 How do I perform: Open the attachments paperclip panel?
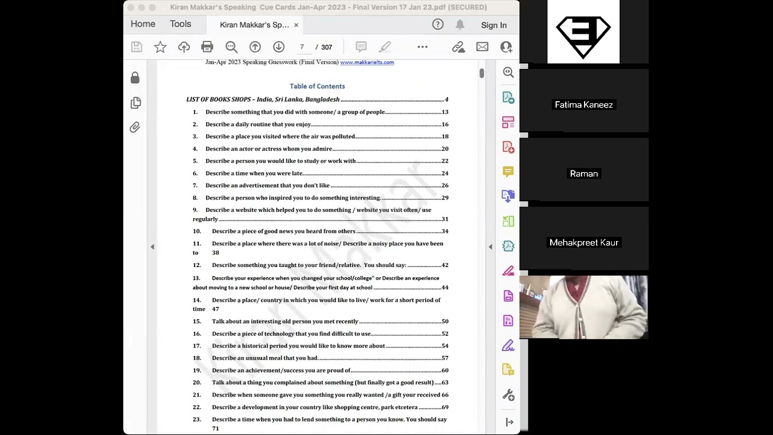pos(135,127)
